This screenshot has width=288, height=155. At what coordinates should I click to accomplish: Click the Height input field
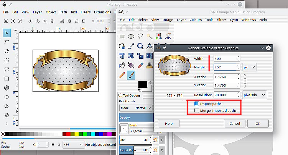[x=225, y=67]
